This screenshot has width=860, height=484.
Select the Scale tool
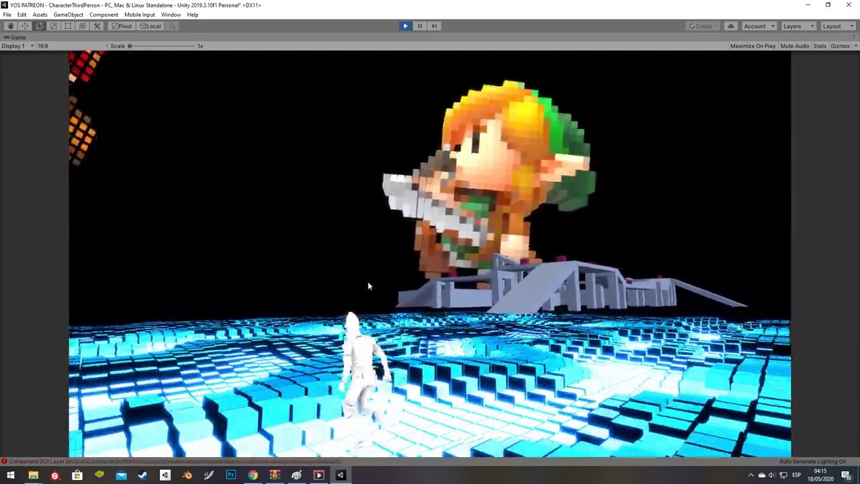(x=54, y=26)
